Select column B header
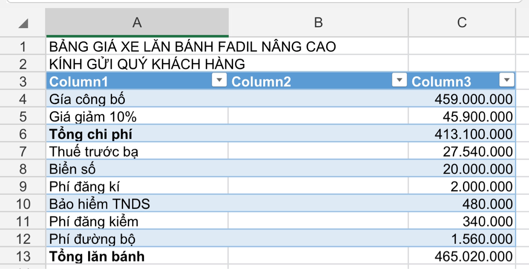 pyautogui.click(x=318, y=22)
